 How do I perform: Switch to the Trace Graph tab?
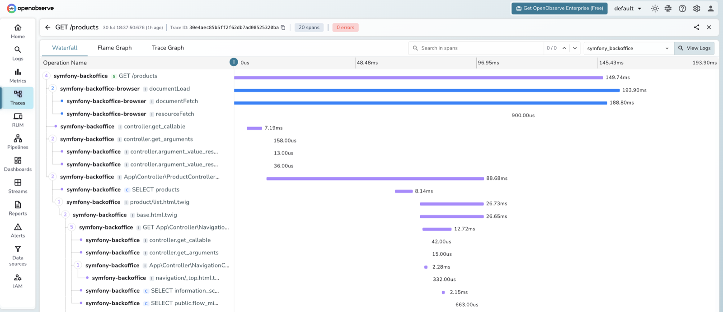coord(168,48)
